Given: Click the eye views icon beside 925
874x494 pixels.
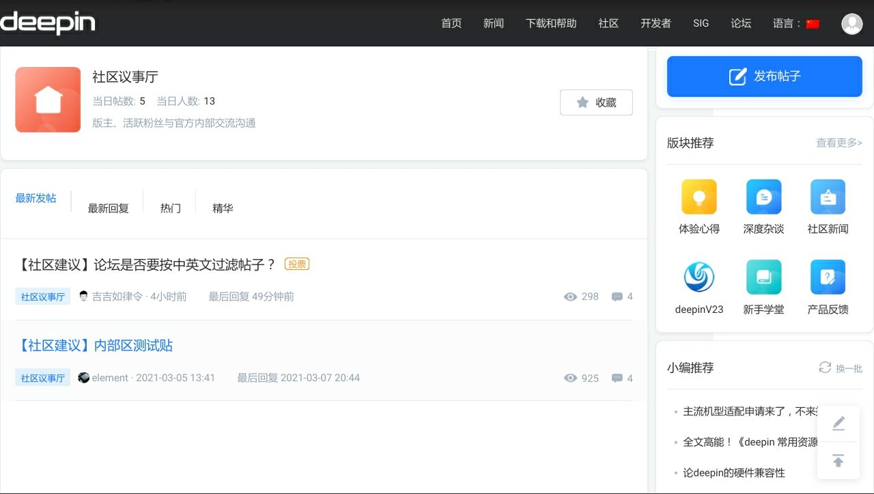Looking at the screenshot, I should [x=571, y=379].
